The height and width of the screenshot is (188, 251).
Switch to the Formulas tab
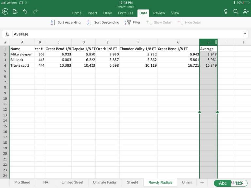pyautogui.click(x=125, y=13)
